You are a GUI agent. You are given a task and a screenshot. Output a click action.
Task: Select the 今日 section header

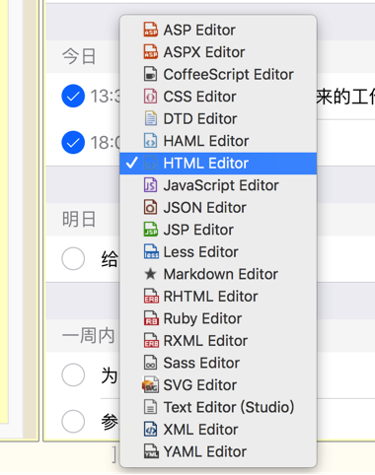pyautogui.click(x=79, y=56)
